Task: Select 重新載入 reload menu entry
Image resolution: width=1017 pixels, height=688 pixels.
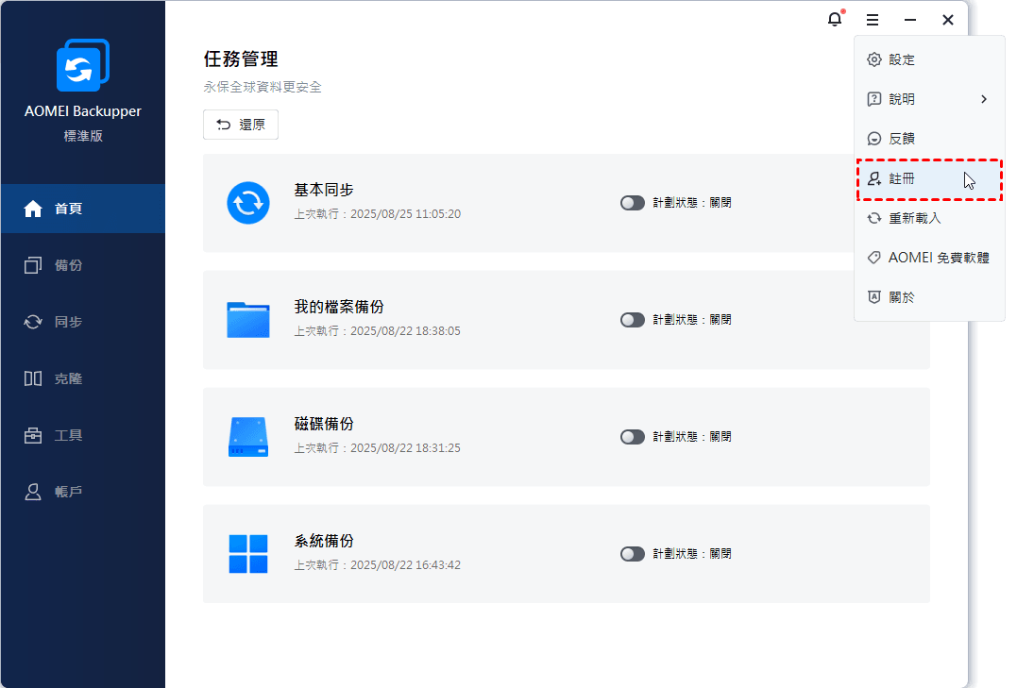Action: (x=929, y=219)
